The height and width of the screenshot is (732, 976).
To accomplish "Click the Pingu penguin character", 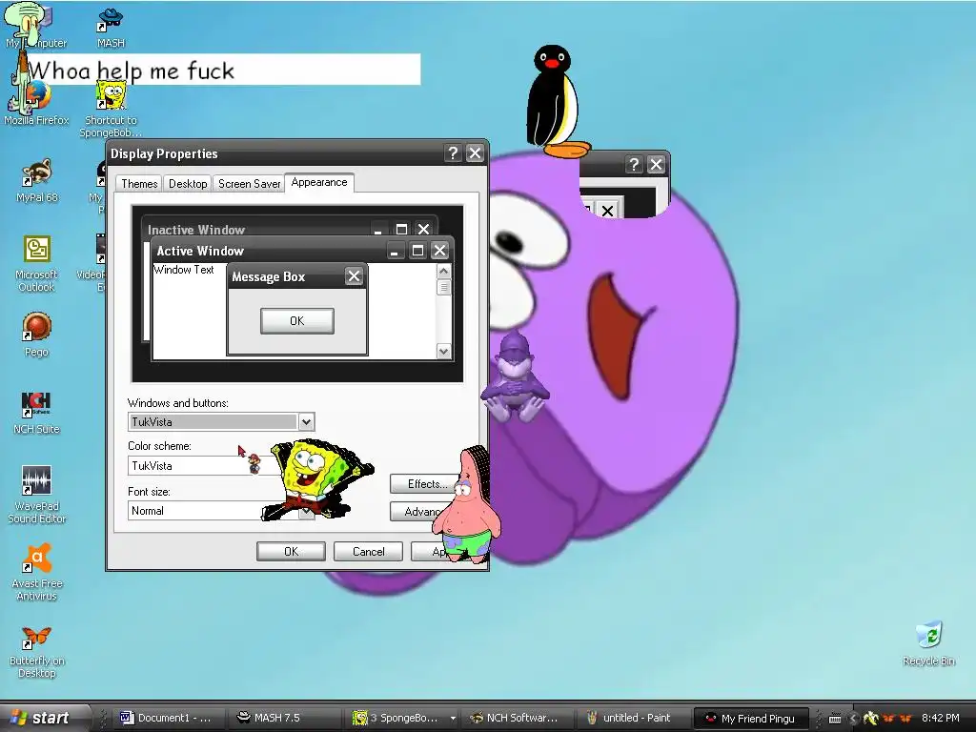I will [555, 101].
